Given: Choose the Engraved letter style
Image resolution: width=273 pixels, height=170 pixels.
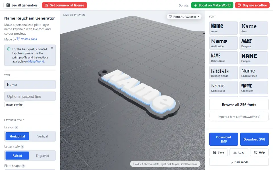Looking at the screenshot, I should (42, 156).
